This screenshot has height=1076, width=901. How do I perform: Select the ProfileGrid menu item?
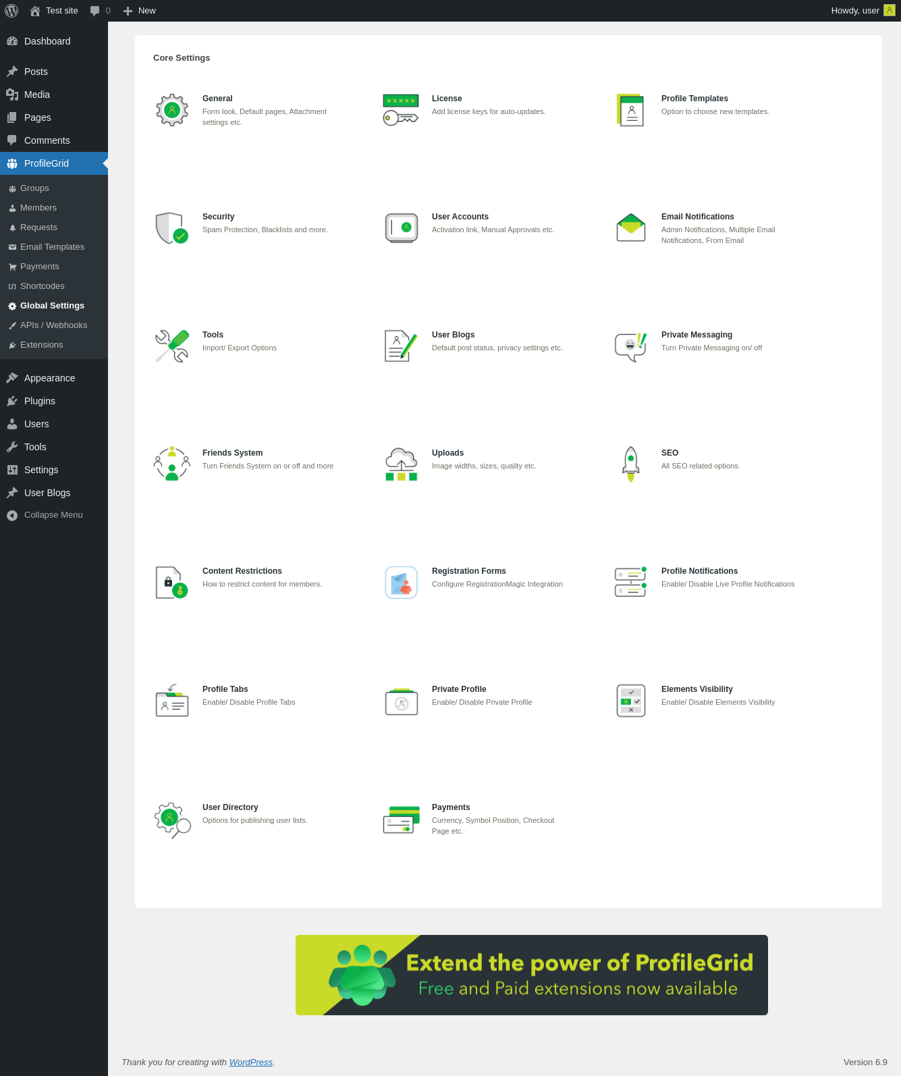[x=54, y=163]
